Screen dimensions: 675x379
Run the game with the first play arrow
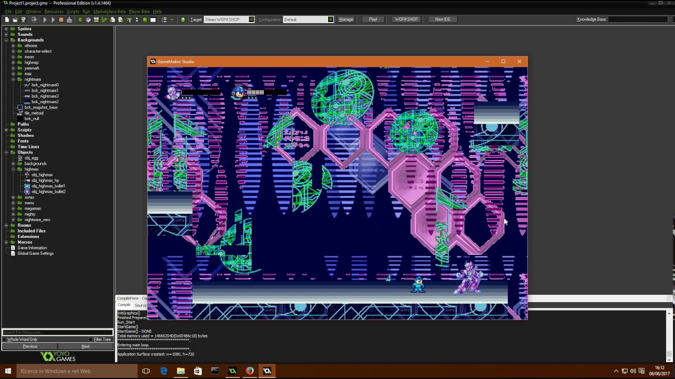[x=45, y=19]
